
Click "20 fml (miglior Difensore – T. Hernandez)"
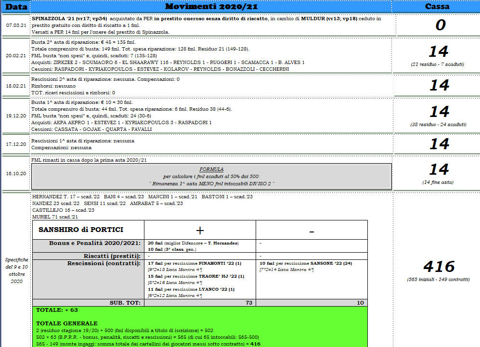193,243
